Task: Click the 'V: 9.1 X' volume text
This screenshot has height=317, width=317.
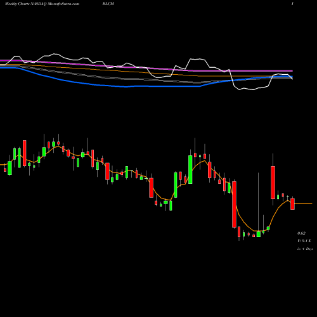Action: click(x=304, y=241)
